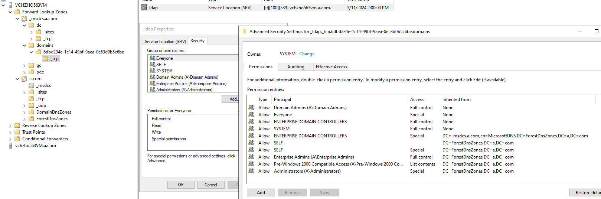The image size is (601, 199).
Task: Click the 6dbd234e GUID folder icon
Action: [x=38, y=52]
